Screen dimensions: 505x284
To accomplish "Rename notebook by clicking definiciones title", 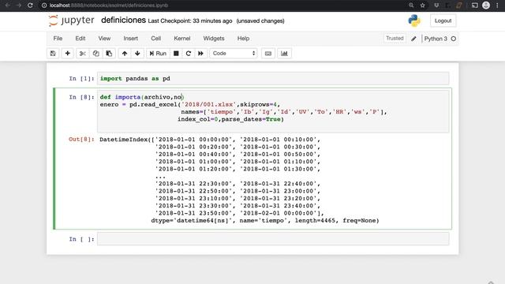I will (123, 21).
